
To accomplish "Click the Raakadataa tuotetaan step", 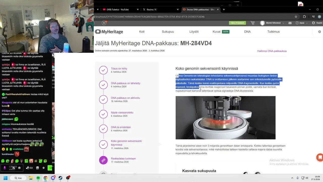I will point(123,158).
